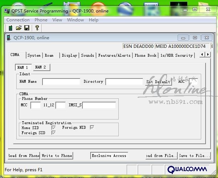
Task: Open the Help menu
Action: pyautogui.click(x=93, y=20)
